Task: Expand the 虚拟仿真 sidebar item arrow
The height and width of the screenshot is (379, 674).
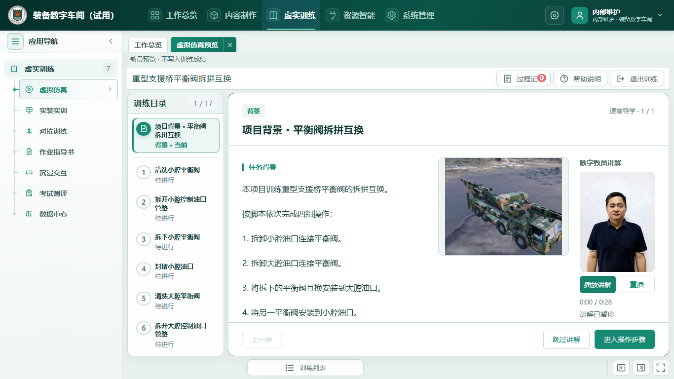Action: (110, 89)
